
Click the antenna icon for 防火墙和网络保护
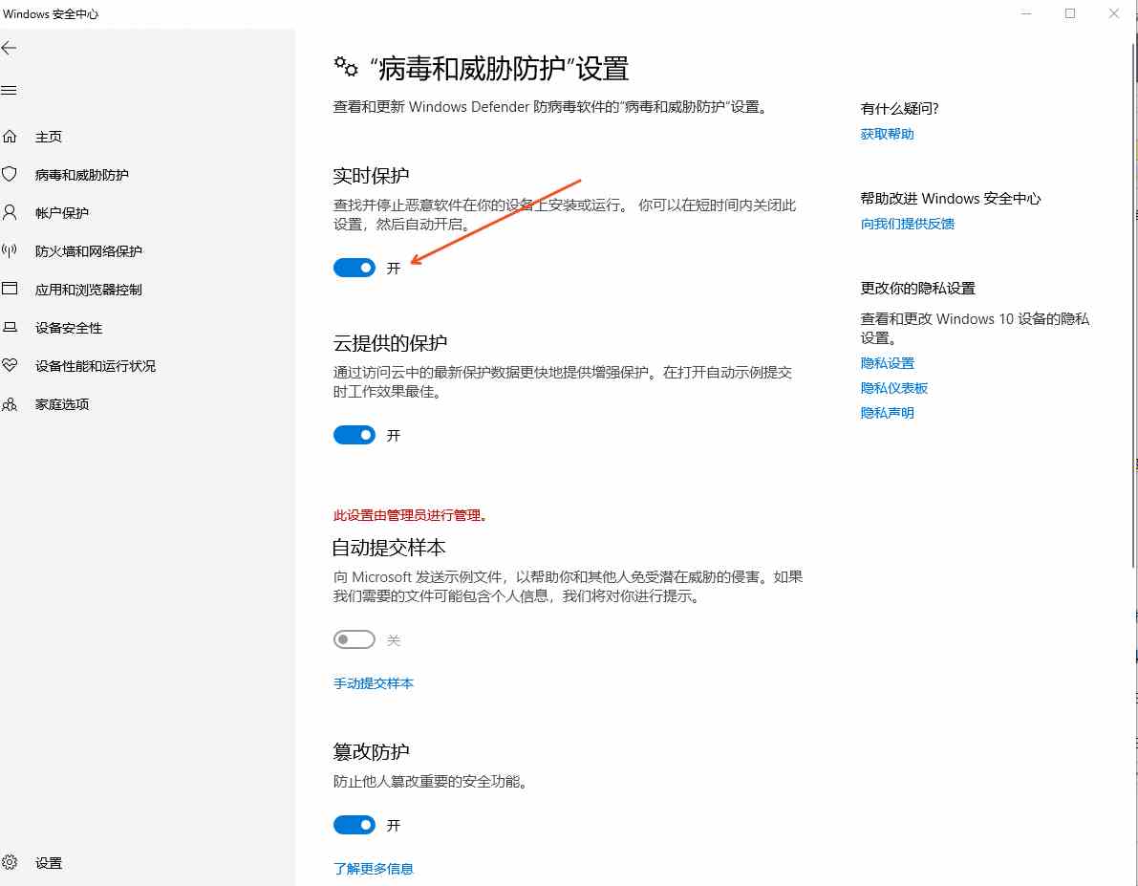10,250
